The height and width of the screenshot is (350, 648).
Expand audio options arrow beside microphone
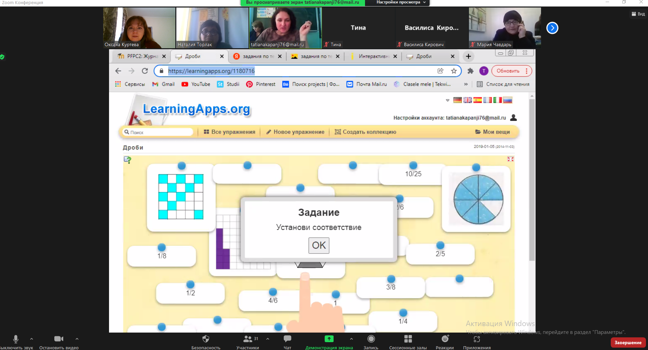[31, 339]
